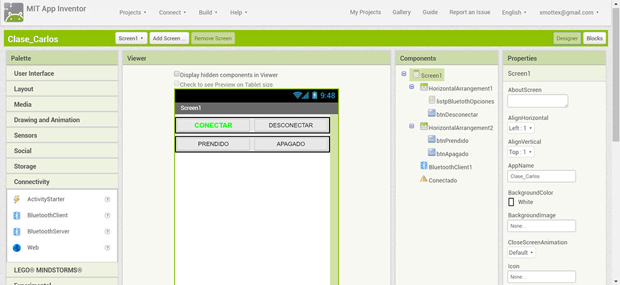Screen dimensions: 620x285
Task: Open the Build menu
Action: tap(208, 13)
